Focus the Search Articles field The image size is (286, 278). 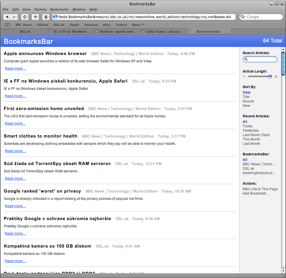click(260, 59)
